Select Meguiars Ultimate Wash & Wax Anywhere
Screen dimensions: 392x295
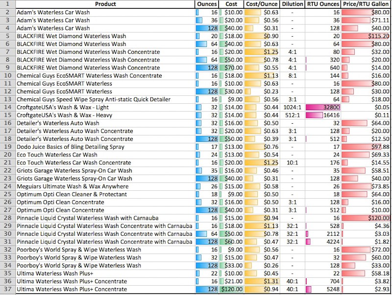coord(105,186)
